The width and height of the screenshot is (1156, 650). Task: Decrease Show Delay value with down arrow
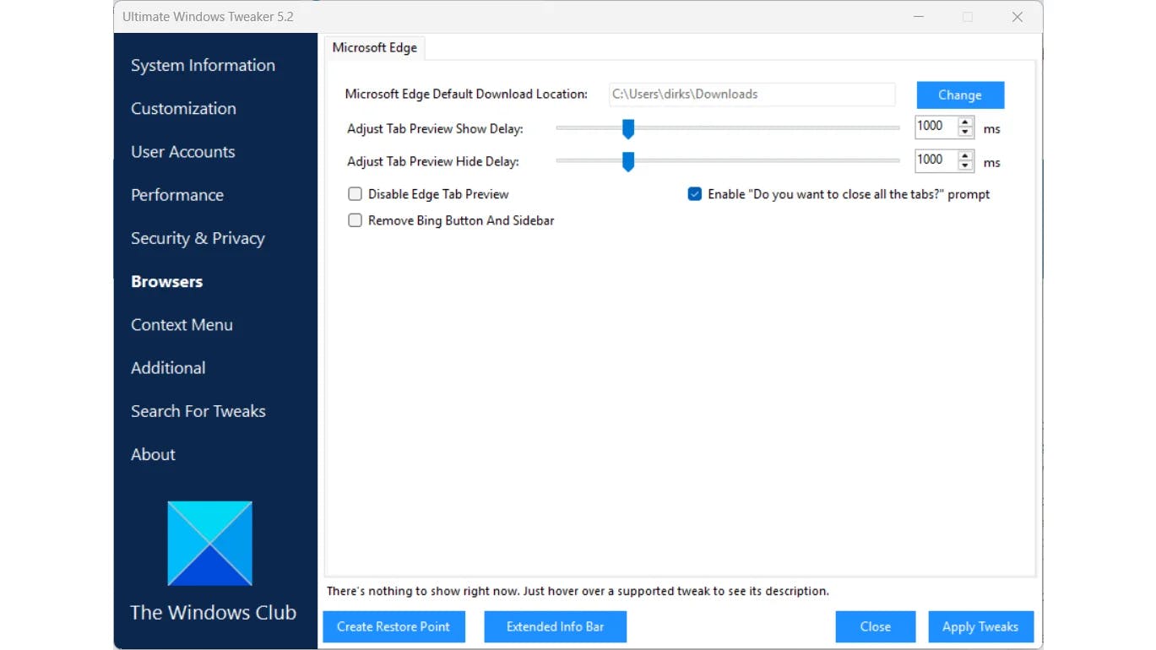point(965,133)
